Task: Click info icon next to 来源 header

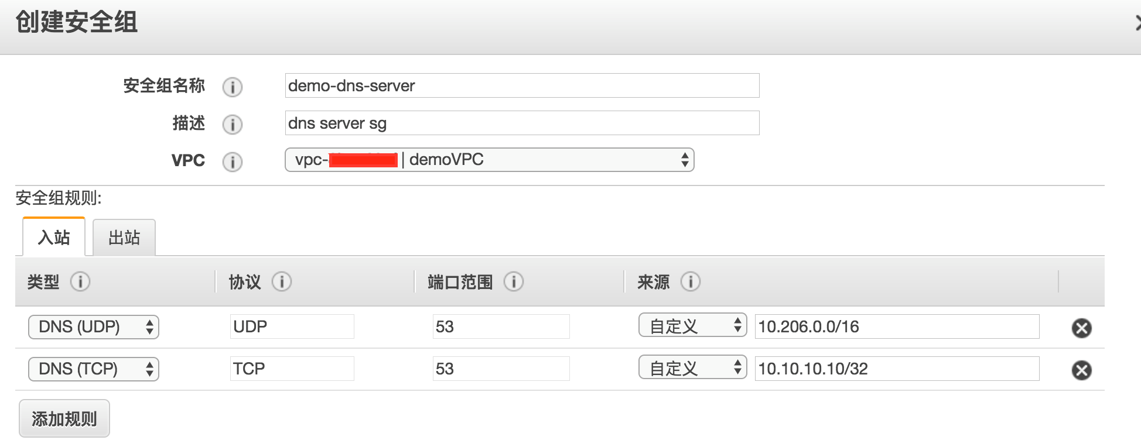Action: [691, 282]
